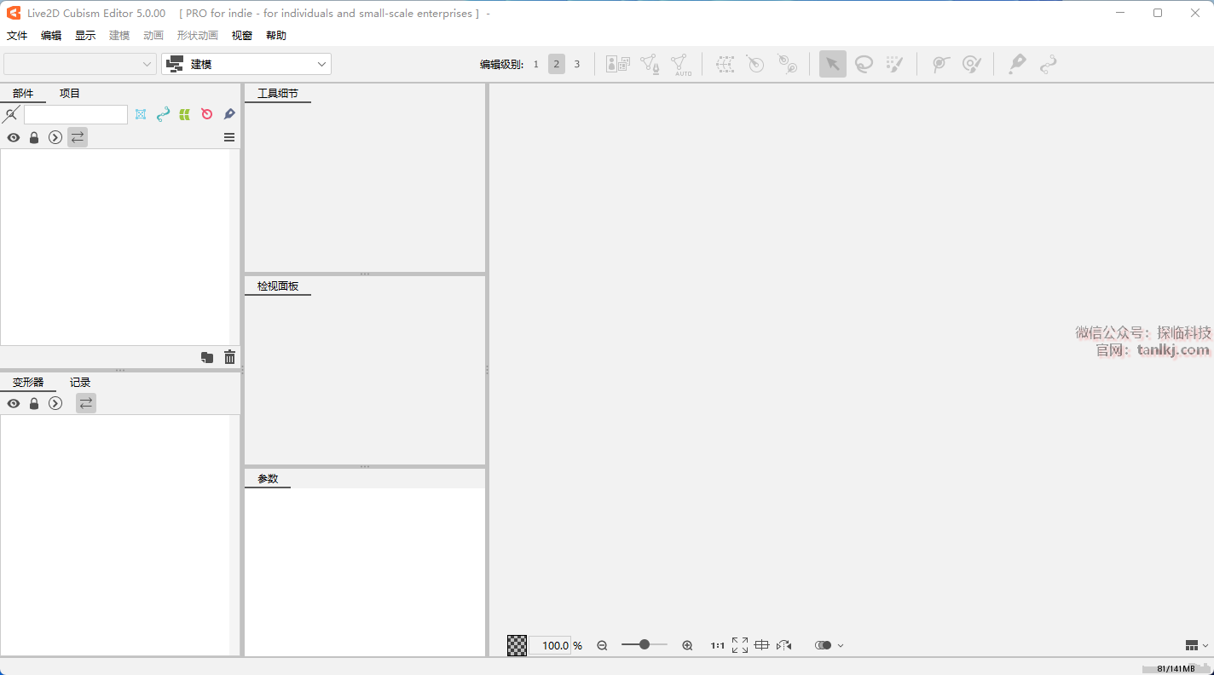The height and width of the screenshot is (675, 1214).
Task: Click the search filter icon in parts panel
Action: pyautogui.click(x=11, y=114)
